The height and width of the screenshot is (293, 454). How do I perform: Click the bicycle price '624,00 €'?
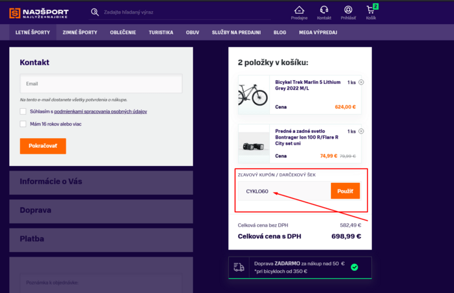345,107
